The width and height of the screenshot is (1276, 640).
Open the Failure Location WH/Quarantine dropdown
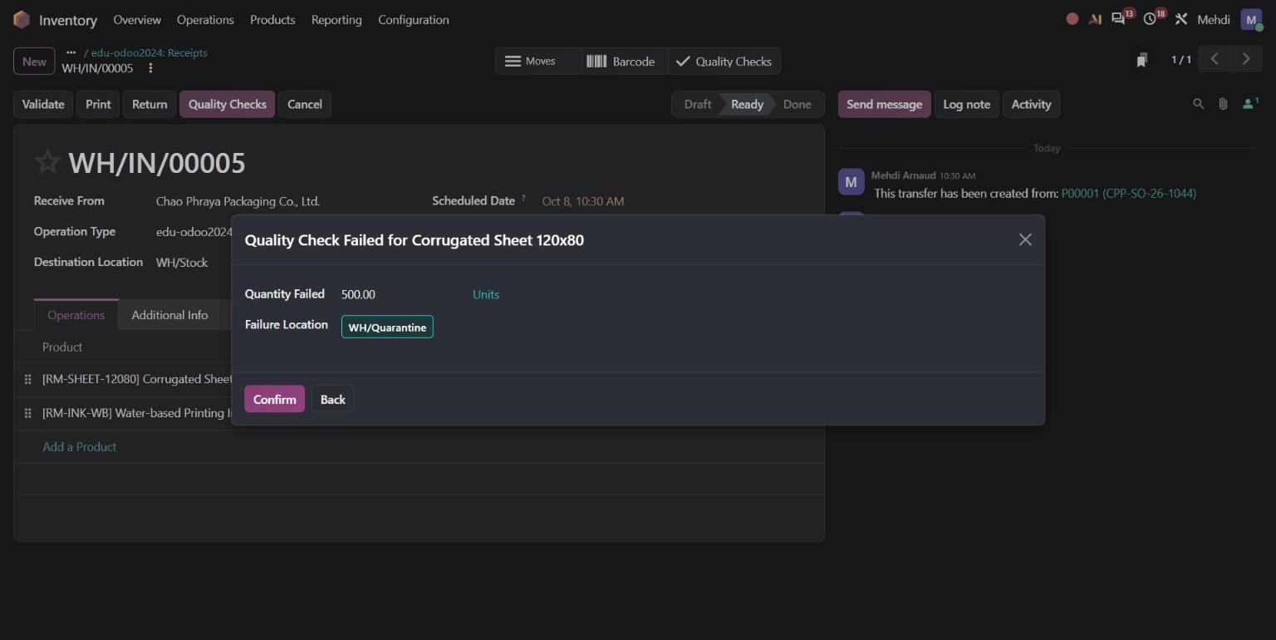pos(387,327)
